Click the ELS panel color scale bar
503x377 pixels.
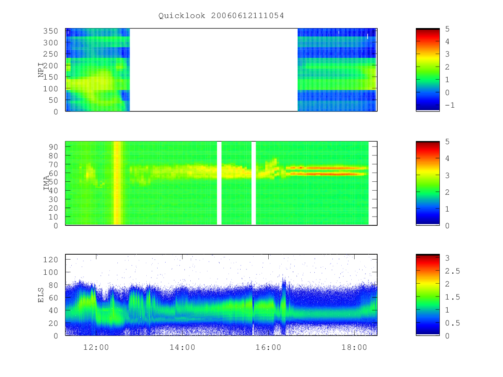pyautogui.click(x=428, y=295)
